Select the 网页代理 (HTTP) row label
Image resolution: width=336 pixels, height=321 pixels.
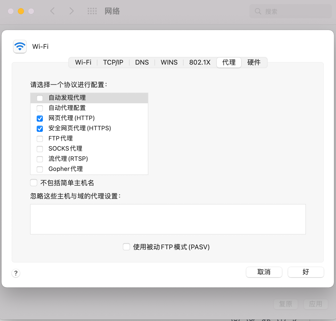click(x=72, y=118)
